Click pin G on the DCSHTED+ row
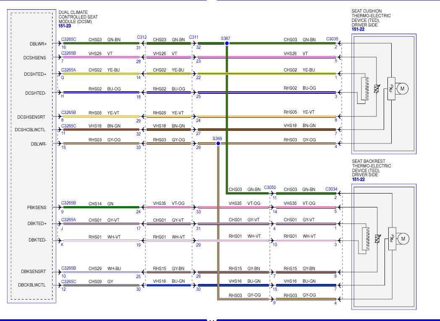 pyautogui.click(x=62, y=77)
